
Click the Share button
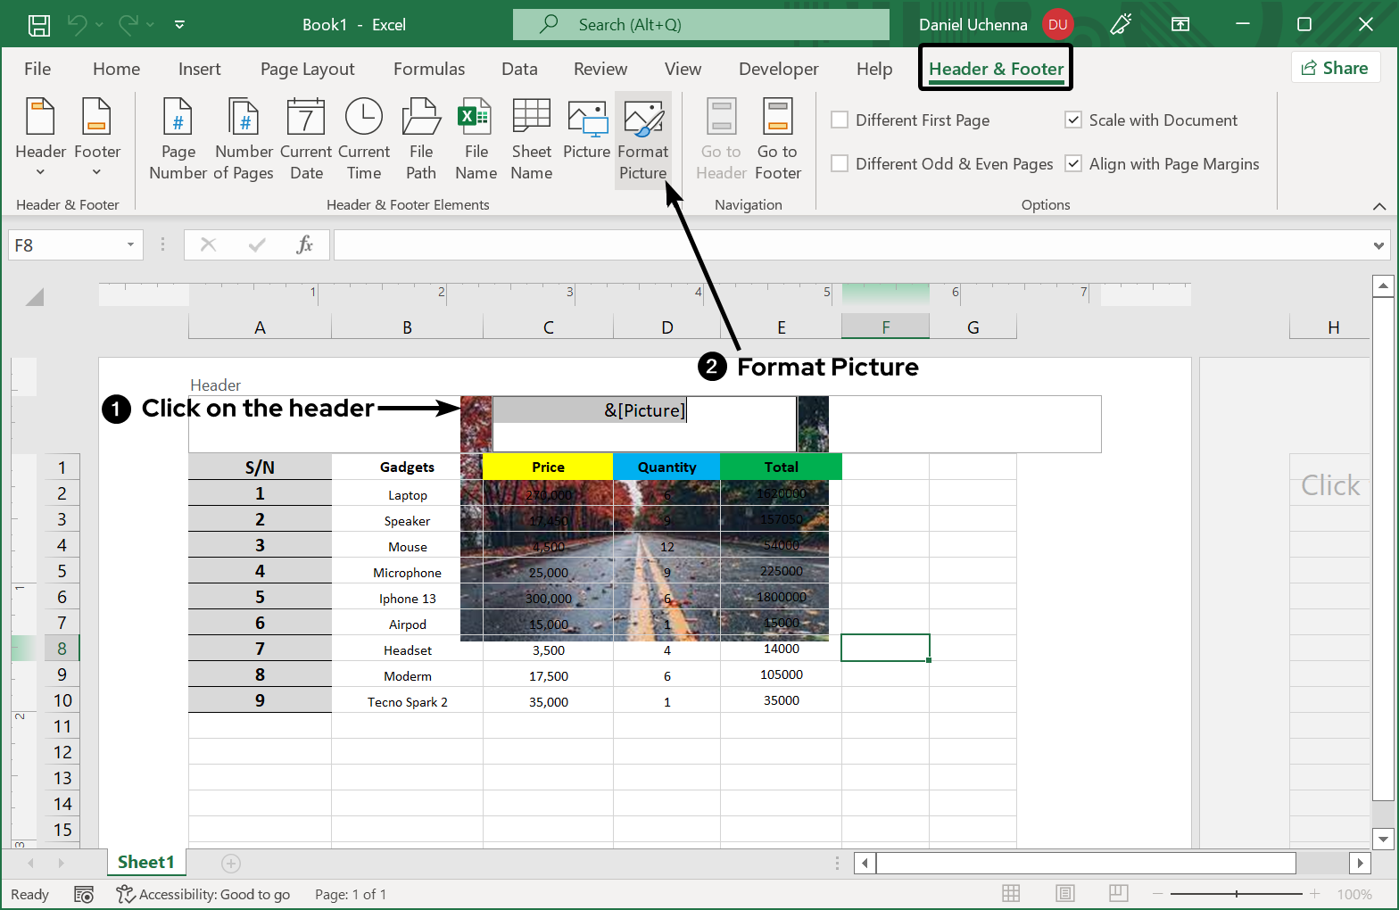click(x=1335, y=69)
